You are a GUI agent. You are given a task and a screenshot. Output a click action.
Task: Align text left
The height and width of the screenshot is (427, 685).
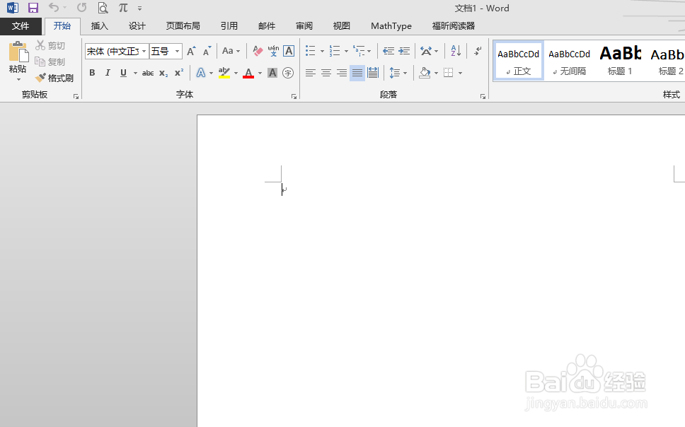311,73
